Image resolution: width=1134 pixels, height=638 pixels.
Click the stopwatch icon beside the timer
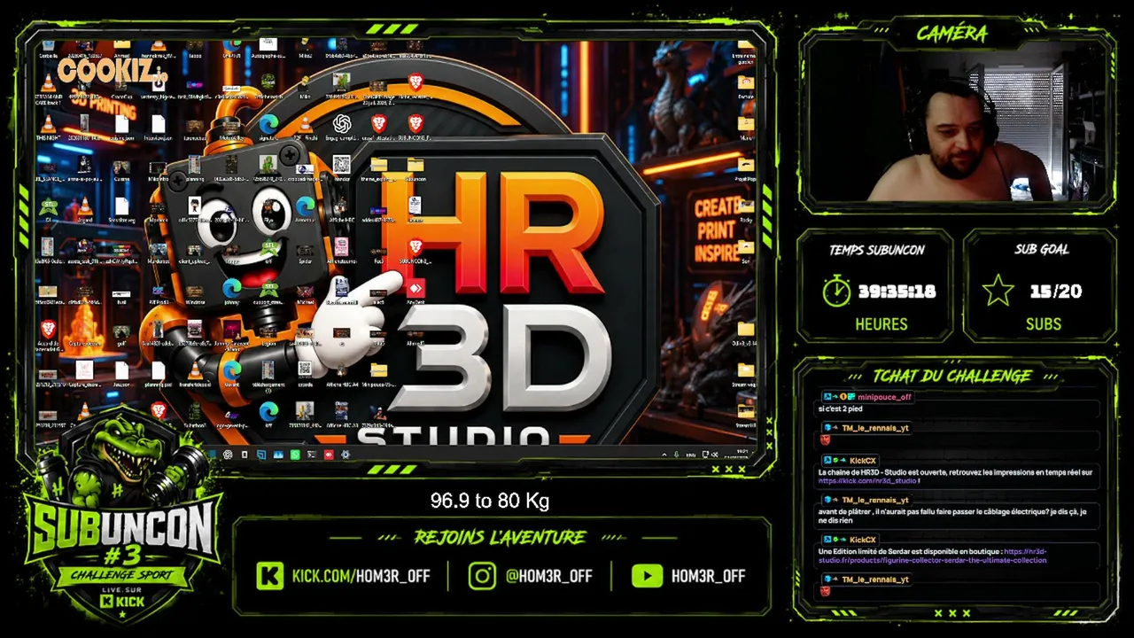[836, 291]
